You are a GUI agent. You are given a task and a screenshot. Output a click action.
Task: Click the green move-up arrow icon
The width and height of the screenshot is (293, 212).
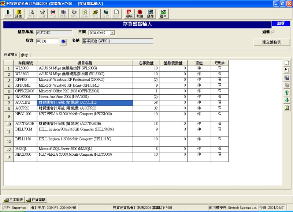pyautogui.click(x=287, y=93)
